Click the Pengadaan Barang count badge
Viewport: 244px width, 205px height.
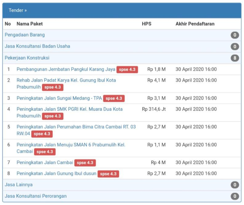pyautogui.click(x=234, y=35)
